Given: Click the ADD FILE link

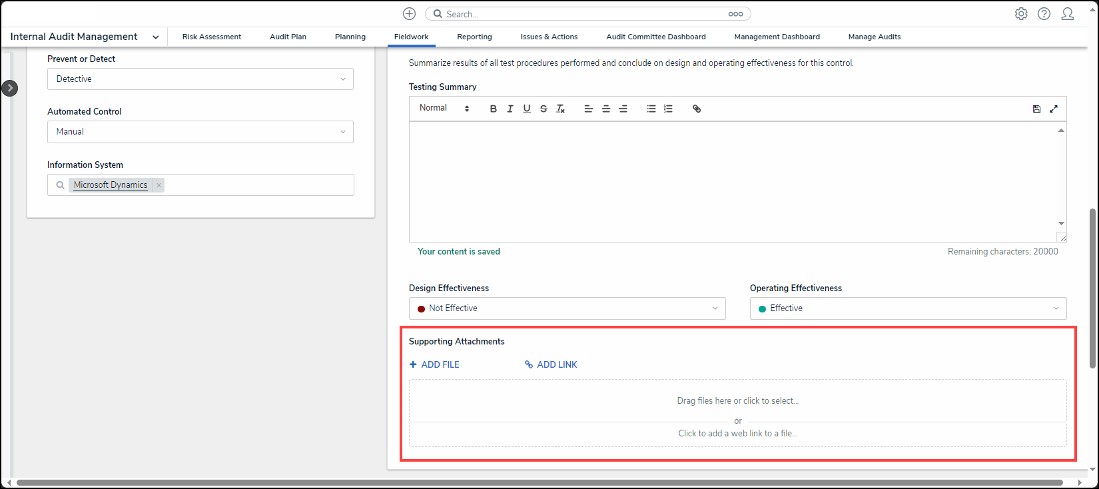Looking at the screenshot, I should point(434,364).
